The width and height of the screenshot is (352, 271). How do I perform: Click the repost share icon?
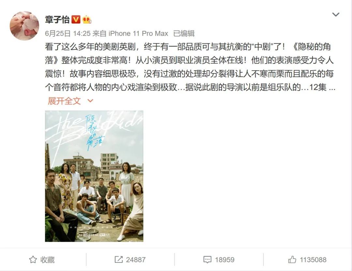coord(119,260)
